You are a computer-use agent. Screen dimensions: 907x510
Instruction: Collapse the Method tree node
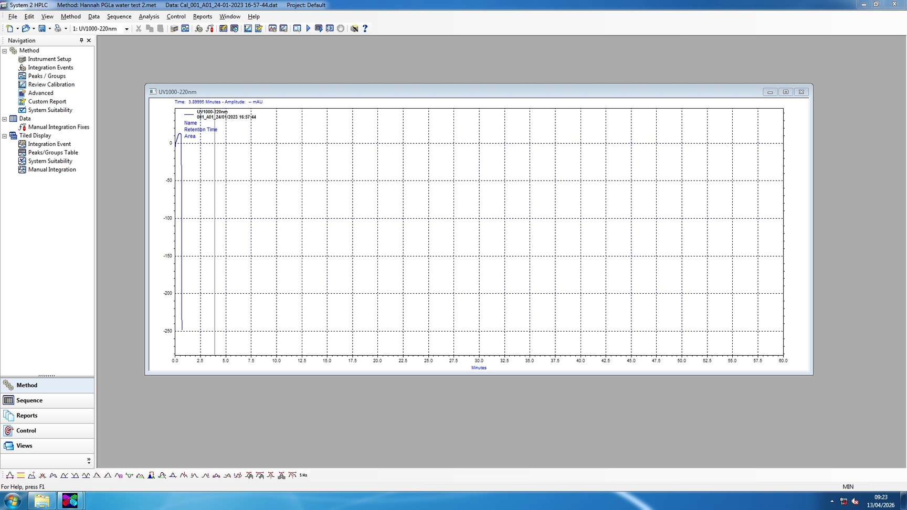point(5,51)
